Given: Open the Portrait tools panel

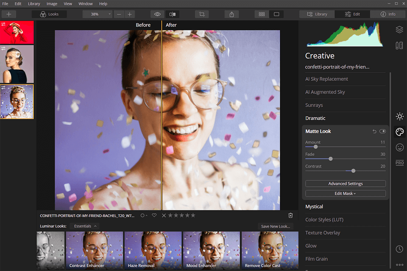Looking at the screenshot, I should click(399, 147).
